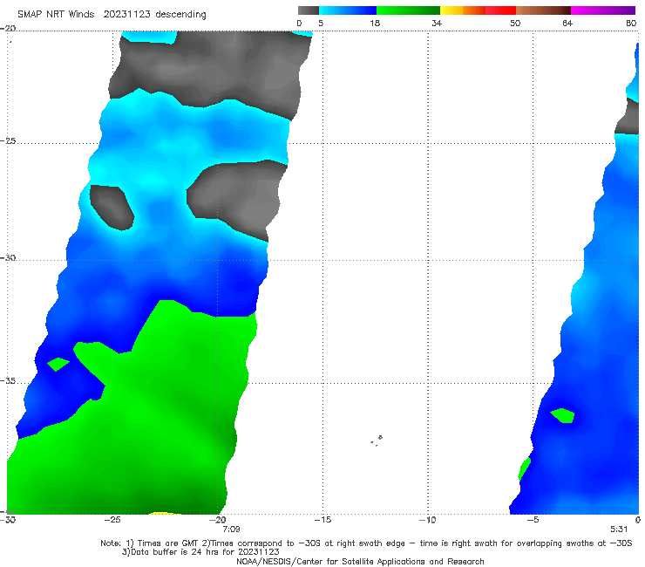Click the title text "SMAP NRT Winds"
This screenshot has height=567, width=645.
click(x=56, y=15)
